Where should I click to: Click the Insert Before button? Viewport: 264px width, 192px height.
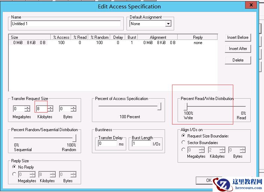(x=238, y=37)
